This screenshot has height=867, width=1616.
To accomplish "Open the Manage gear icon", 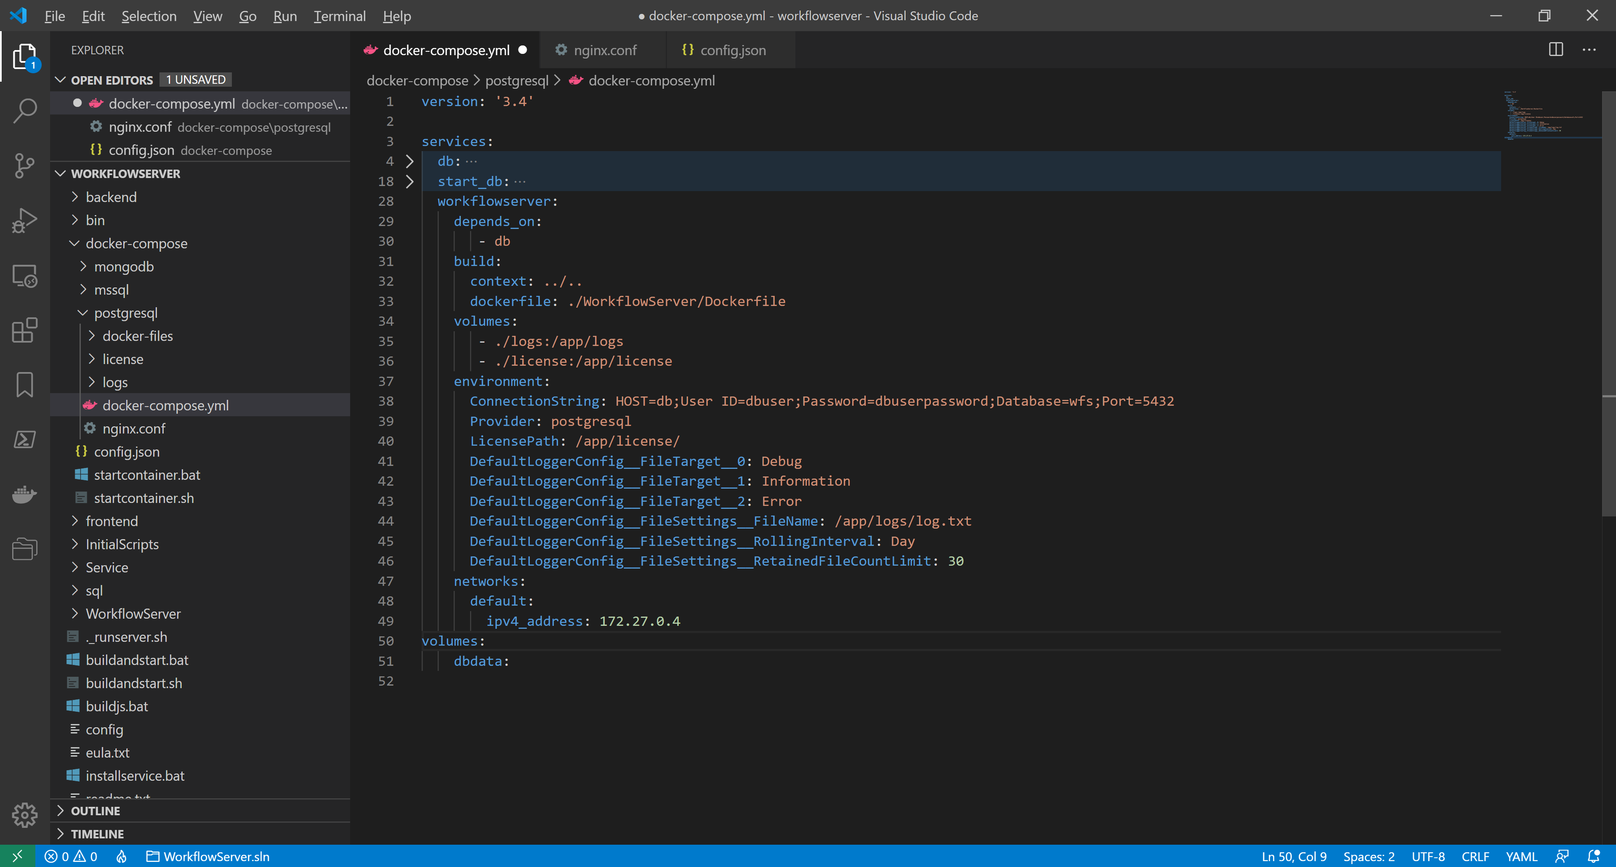I will (24, 815).
